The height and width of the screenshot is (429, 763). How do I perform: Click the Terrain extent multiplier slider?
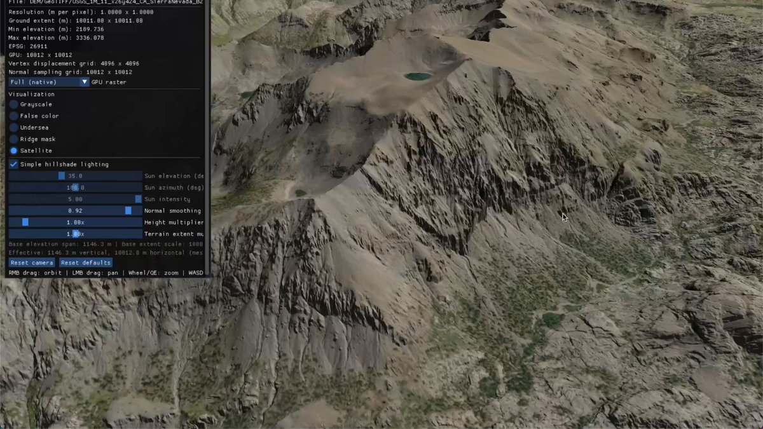tap(76, 233)
